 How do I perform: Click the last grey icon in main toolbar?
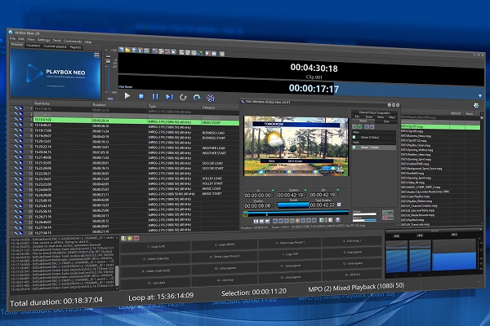[x=222, y=54]
